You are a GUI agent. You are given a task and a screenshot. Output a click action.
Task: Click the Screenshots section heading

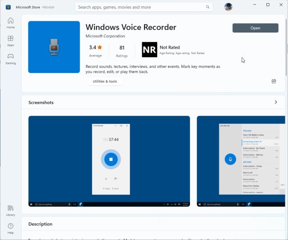(x=41, y=102)
